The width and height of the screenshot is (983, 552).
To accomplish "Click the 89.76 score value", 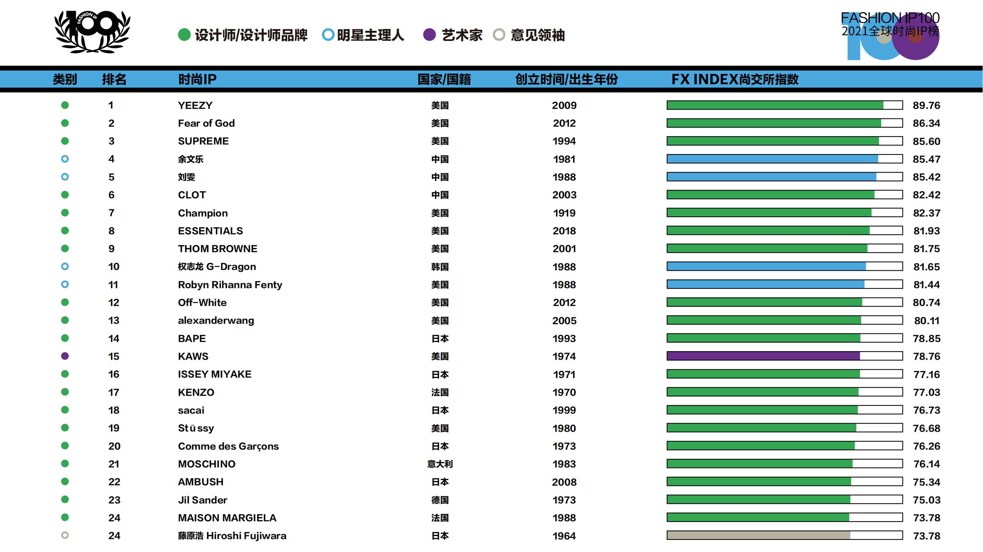I will click(x=926, y=105).
